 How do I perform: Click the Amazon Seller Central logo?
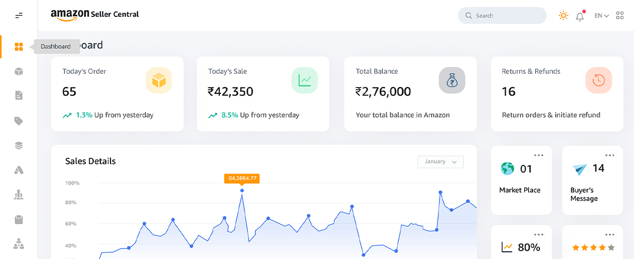point(95,15)
